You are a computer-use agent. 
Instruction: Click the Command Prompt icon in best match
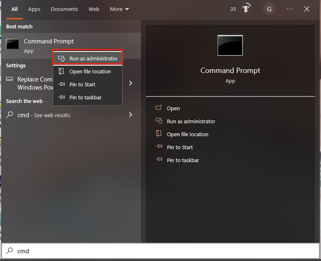(13, 44)
